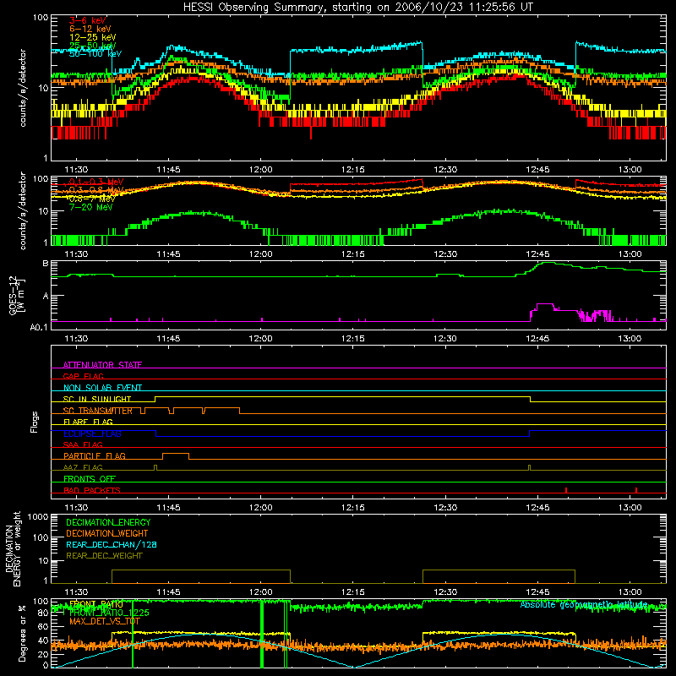Click the Flags axis title
Viewport: 676px width, 676px height.
click(x=34, y=422)
